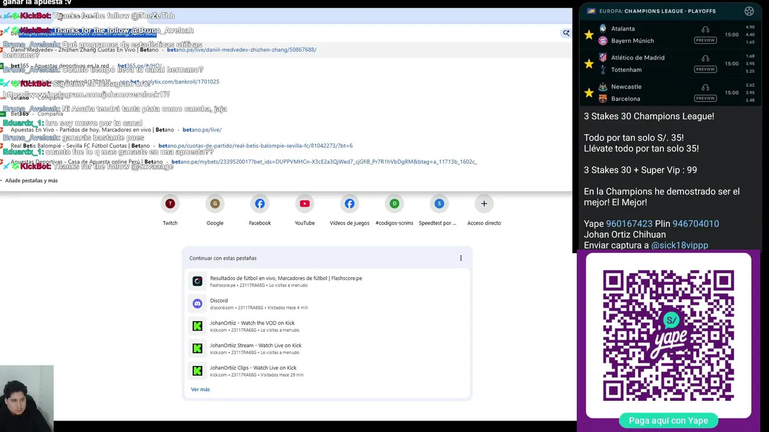Screen dimensions: 769x432
Task: Open JohanOrtiiz Clips Watch Live on Kick
Action: pyautogui.click(x=327, y=371)
